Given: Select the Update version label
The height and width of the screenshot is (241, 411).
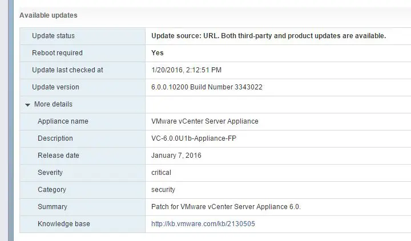Looking at the screenshot, I should pos(55,87).
